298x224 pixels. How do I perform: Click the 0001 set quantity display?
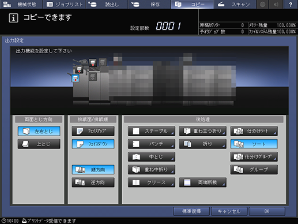pos(168,26)
